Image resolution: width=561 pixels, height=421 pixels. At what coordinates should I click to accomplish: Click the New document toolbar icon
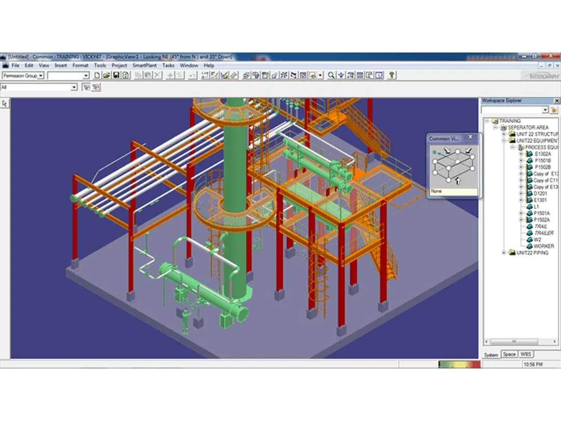(x=97, y=75)
